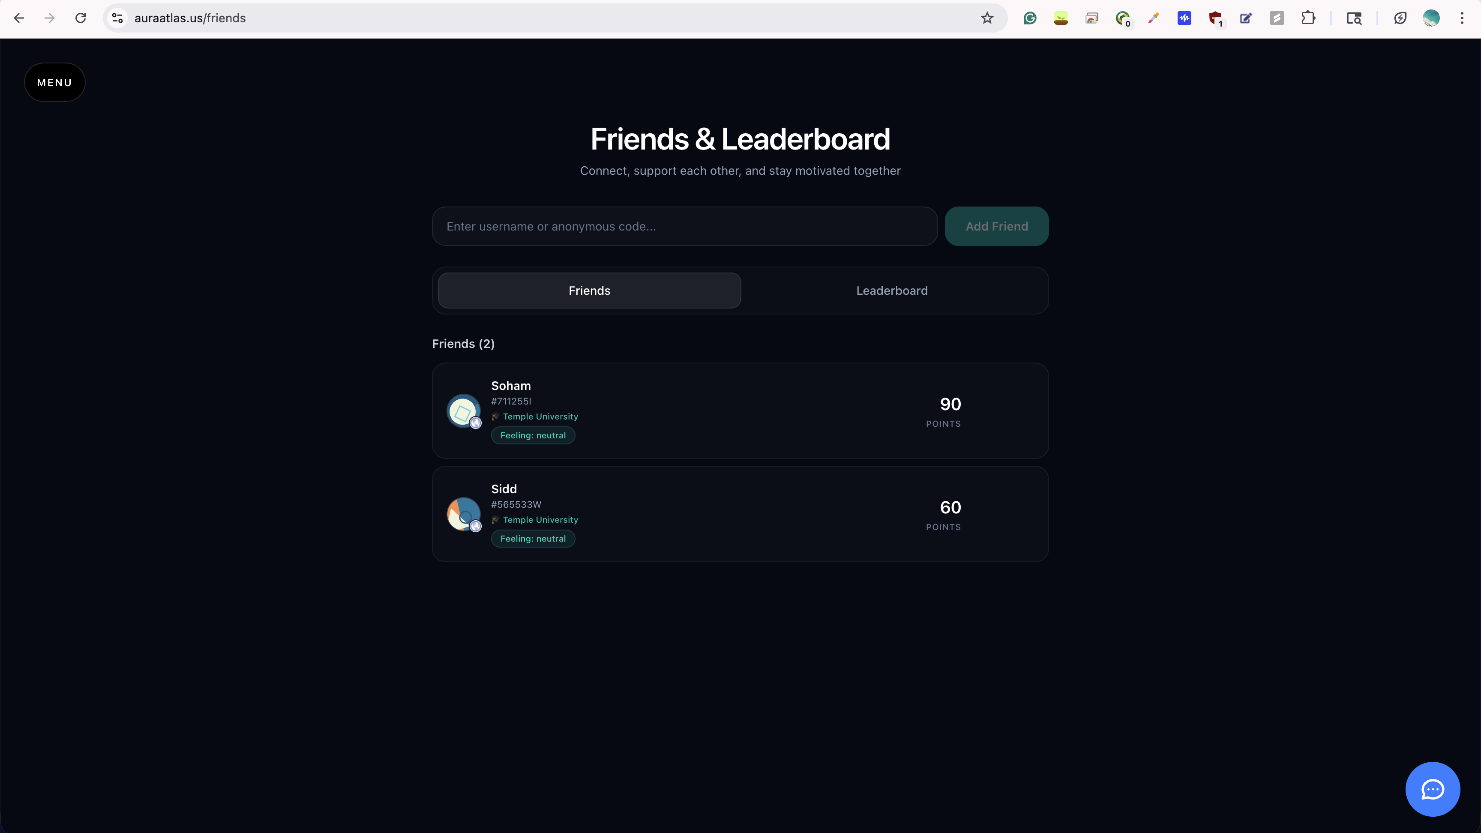This screenshot has height=833, width=1481.
Task: Switch to the Leaderboard tab
Action: click(892, 291)
